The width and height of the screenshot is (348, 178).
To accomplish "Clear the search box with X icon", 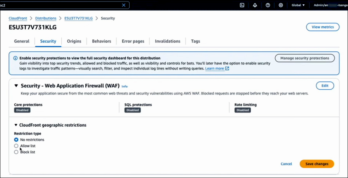I will pos(124,5).
